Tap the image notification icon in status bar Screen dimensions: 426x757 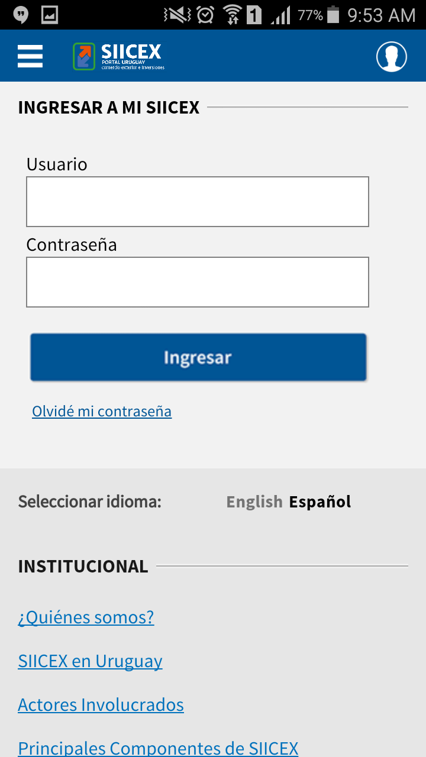coord(50,15)
